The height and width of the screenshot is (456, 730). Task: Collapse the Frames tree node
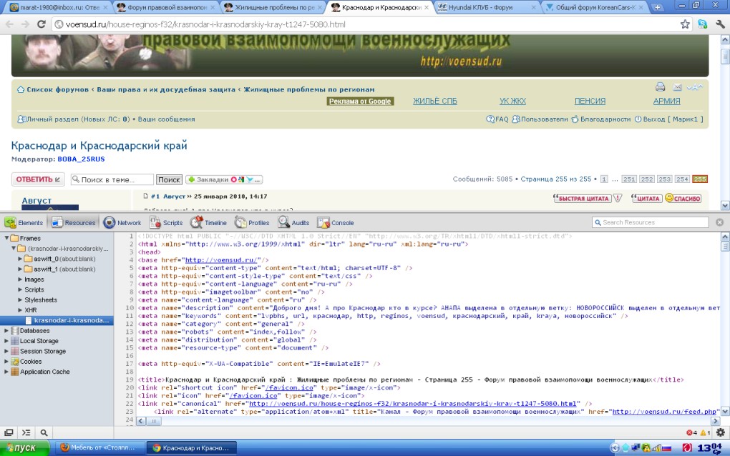(x=6, y=238)
